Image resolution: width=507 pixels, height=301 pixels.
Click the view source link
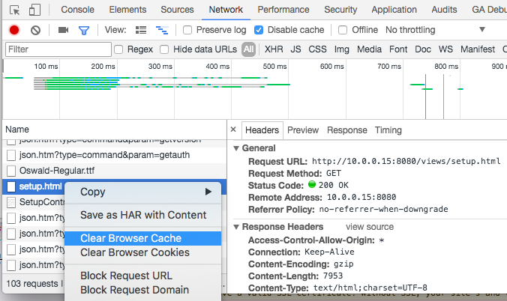point(369,227)
